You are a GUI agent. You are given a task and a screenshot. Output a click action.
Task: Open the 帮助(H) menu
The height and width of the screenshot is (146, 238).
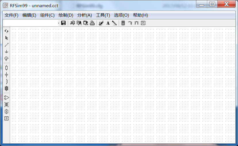[x=140, y=15]
